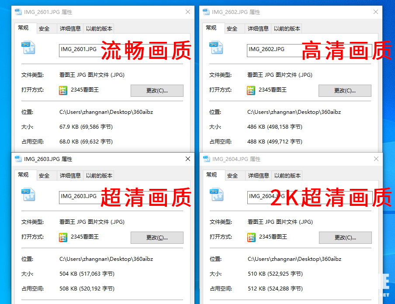Click the JPG file icon in IMG_2601 properties
The height and width of the screenshot is (304, 395).
(x=28, y=48)
